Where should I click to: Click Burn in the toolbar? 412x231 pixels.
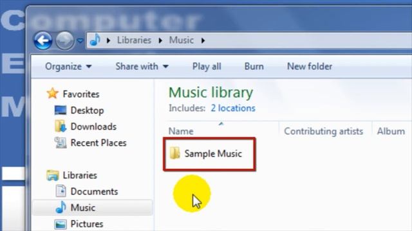click(254, 67)
